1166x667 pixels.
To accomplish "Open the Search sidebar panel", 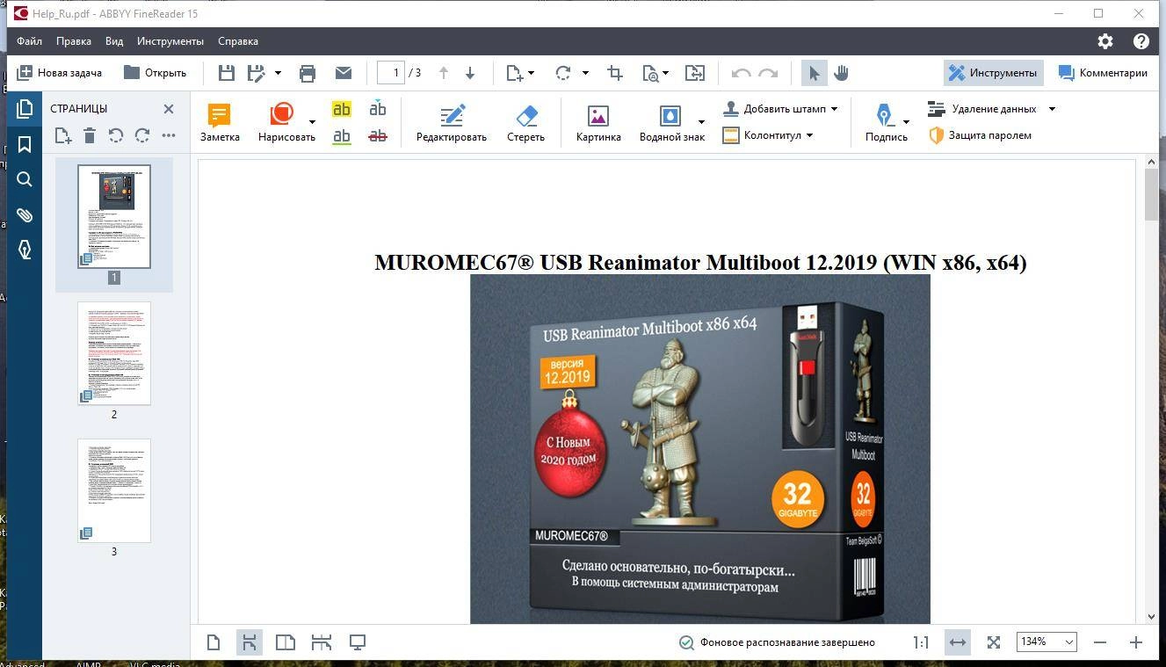I will (25, 179).
